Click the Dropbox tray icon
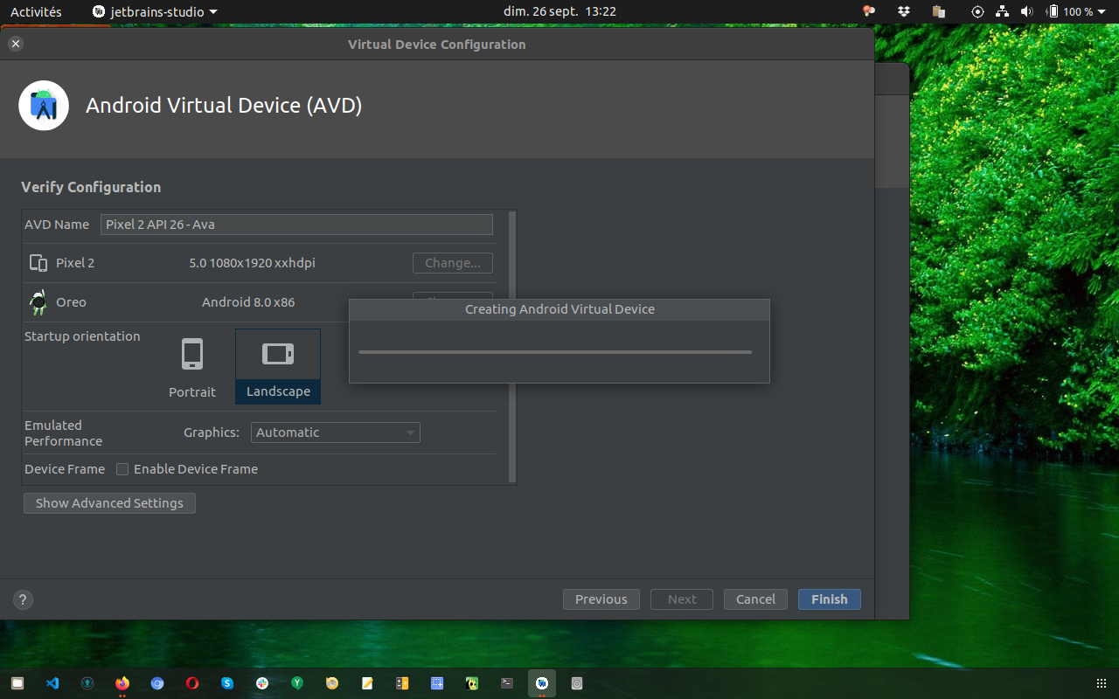 coord(904,11)
